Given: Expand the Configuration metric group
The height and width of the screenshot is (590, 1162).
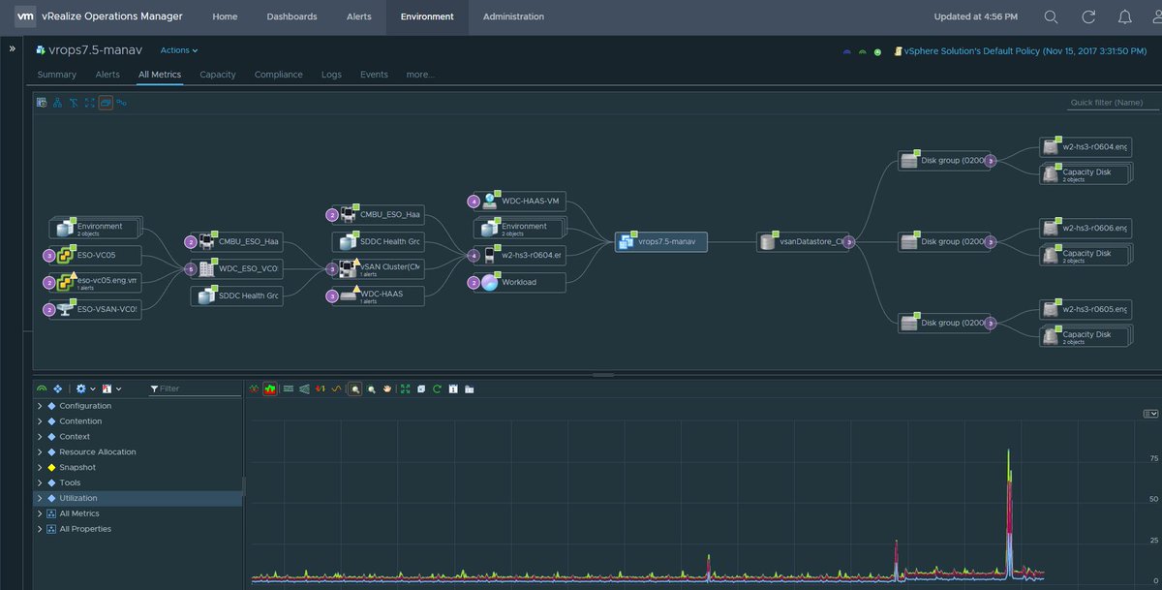Looking at the screenshot, I should coord(40,406).
